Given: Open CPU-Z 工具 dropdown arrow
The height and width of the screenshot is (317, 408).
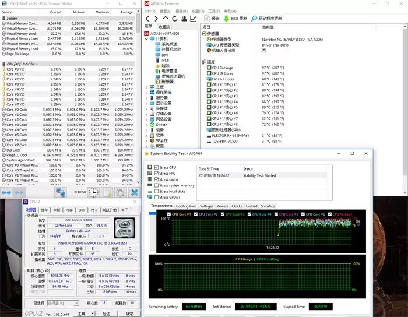Looking at the screenshot, I should (x=92, y=314).
